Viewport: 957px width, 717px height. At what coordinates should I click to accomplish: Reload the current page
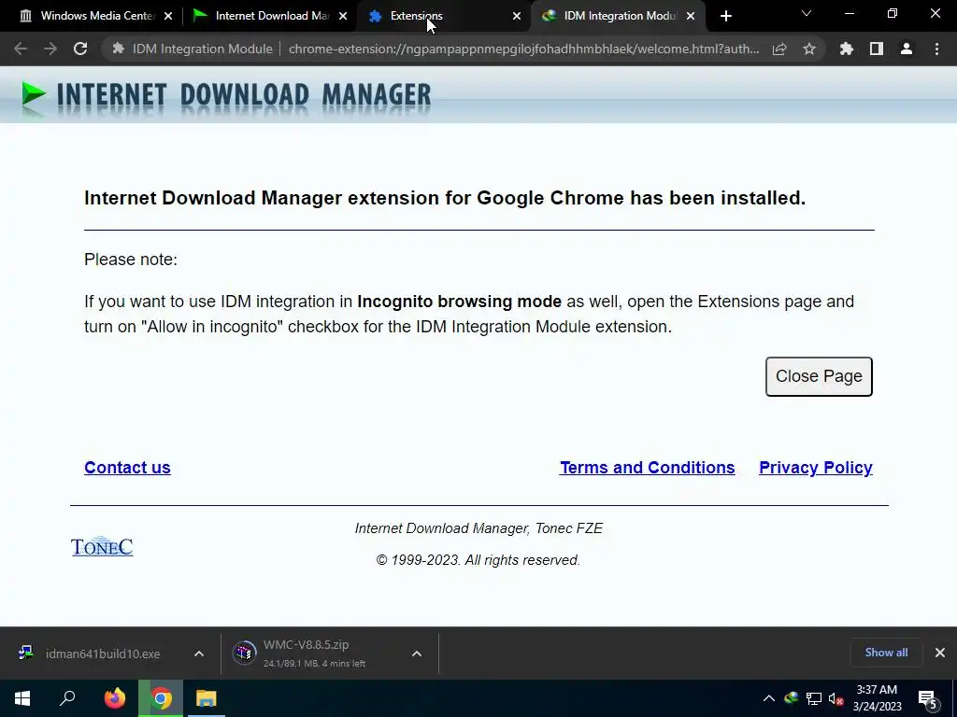coord(80,49)
